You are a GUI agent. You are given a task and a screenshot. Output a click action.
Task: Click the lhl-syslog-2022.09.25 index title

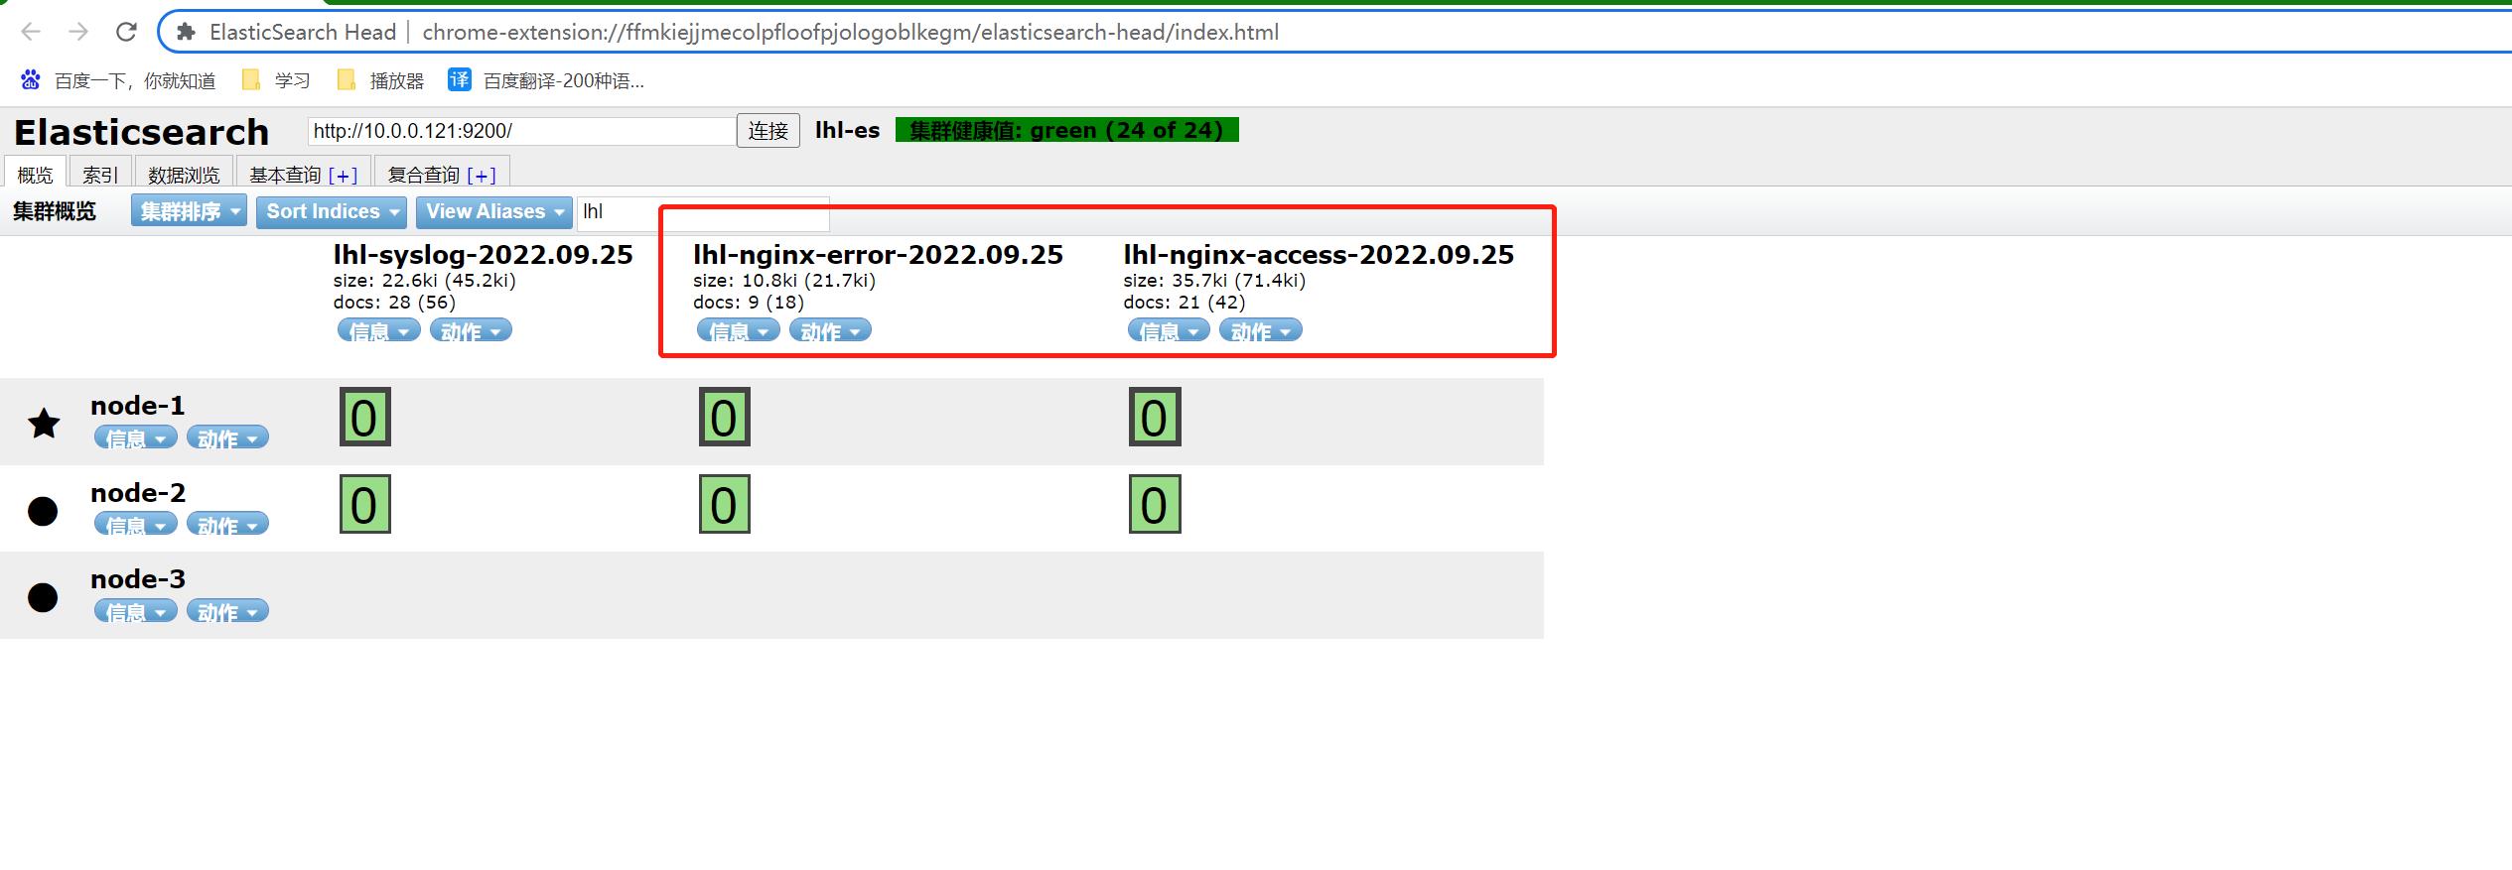[x=483, y=255]
